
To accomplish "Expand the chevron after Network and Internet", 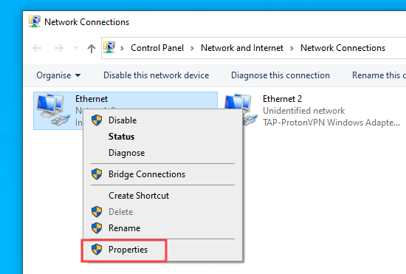I will tap(292, 48).
